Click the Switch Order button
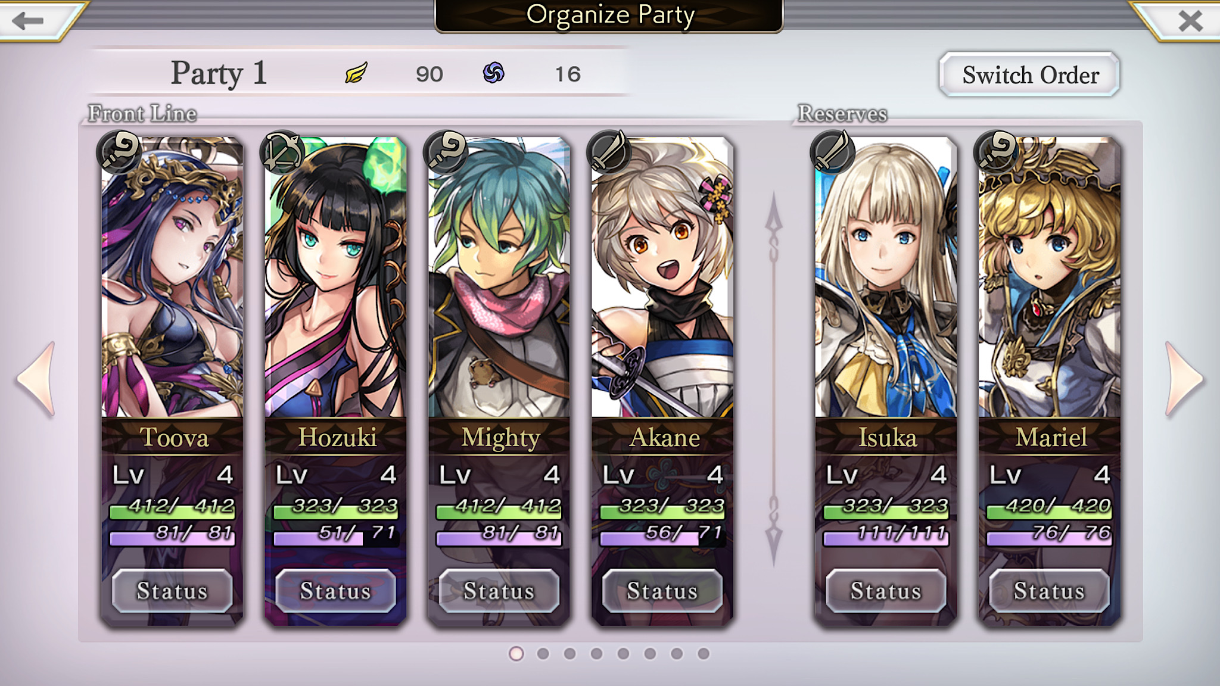Viewport: 1220px width, 686px height. pos(1030,75)
